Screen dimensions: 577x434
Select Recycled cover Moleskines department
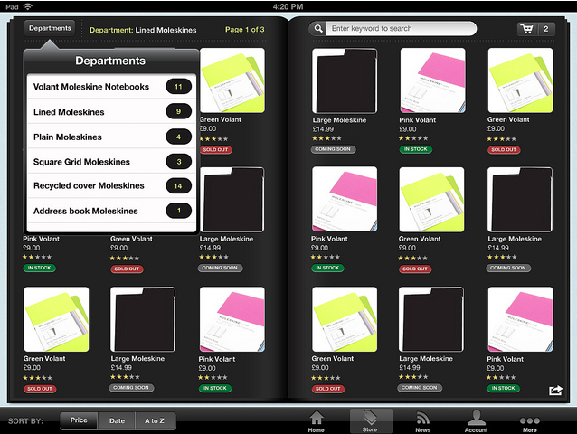pyautogui.click(x=111, y=185)
